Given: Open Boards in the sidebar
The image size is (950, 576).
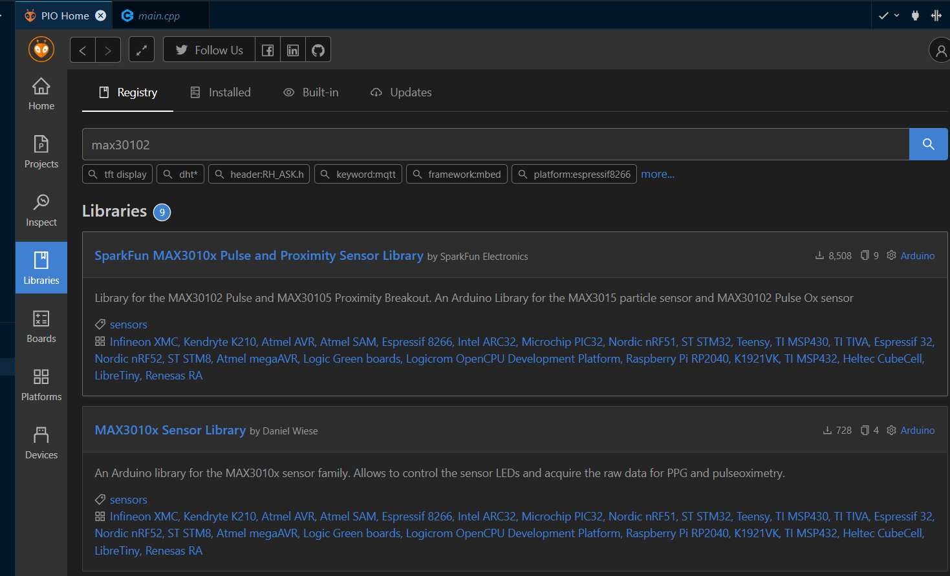Looking at the screenshot, I should (x=41, y=326).
